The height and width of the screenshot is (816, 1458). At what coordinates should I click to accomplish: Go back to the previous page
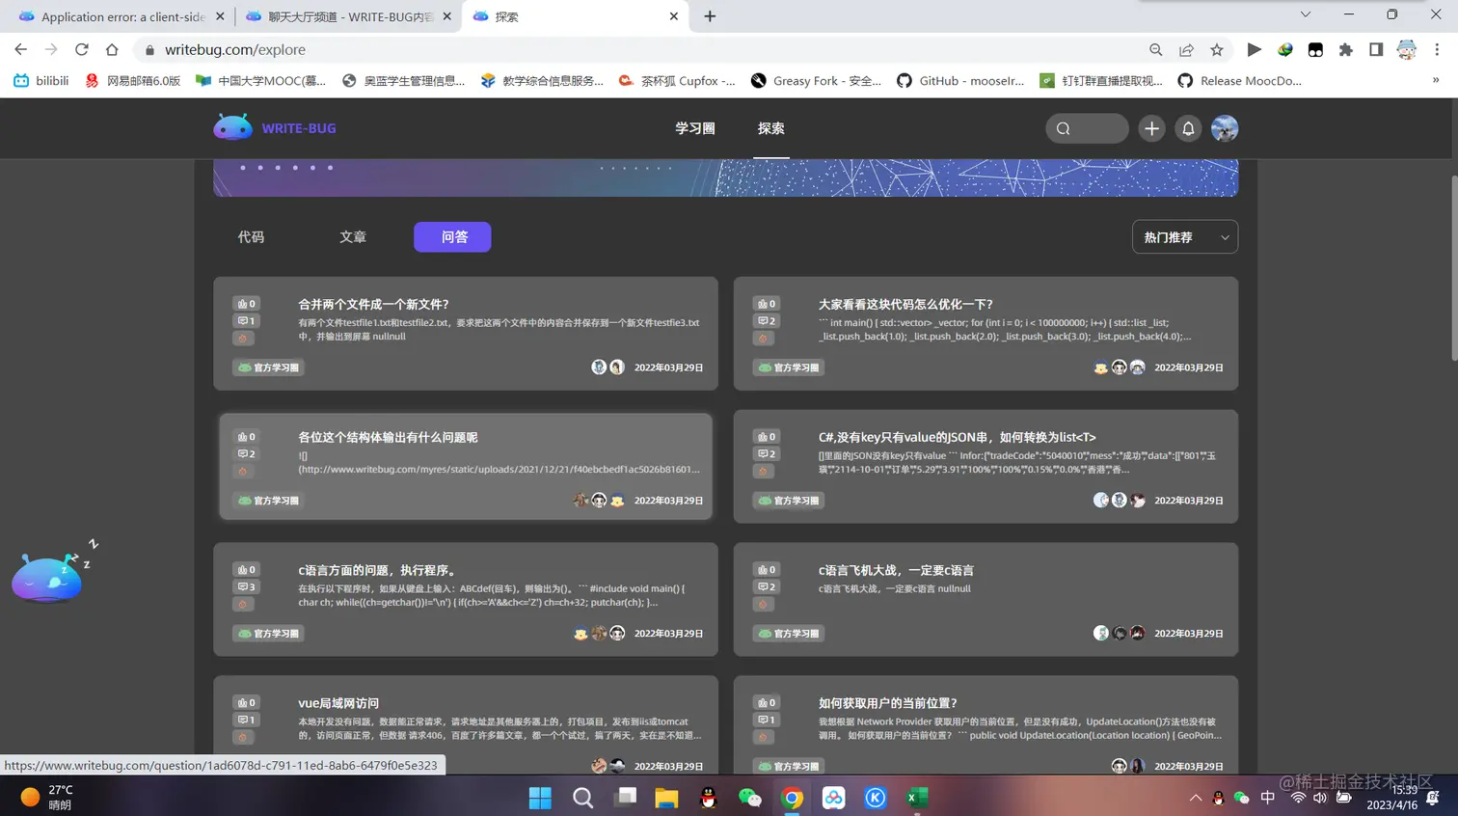point(20,49)
